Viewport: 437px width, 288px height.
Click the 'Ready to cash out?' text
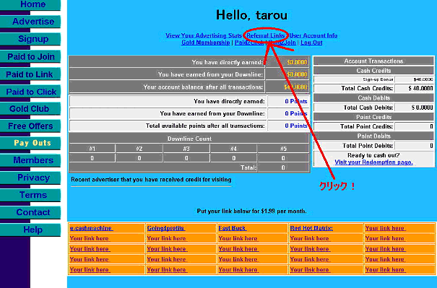click(x=373, y=155)
